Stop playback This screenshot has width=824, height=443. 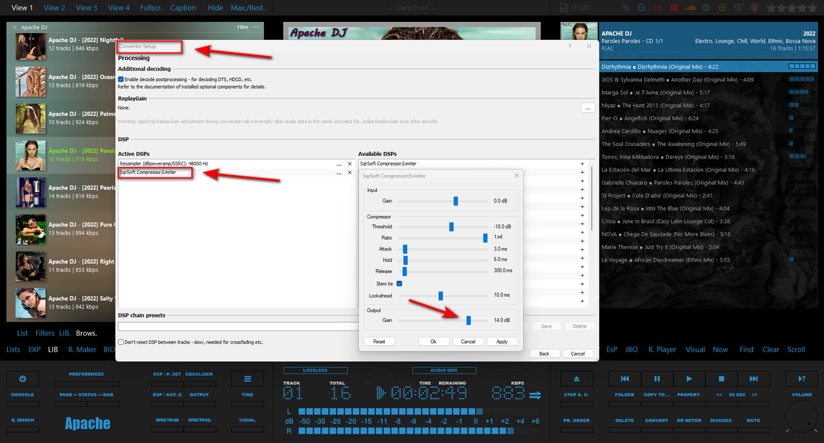pos(721,379)
